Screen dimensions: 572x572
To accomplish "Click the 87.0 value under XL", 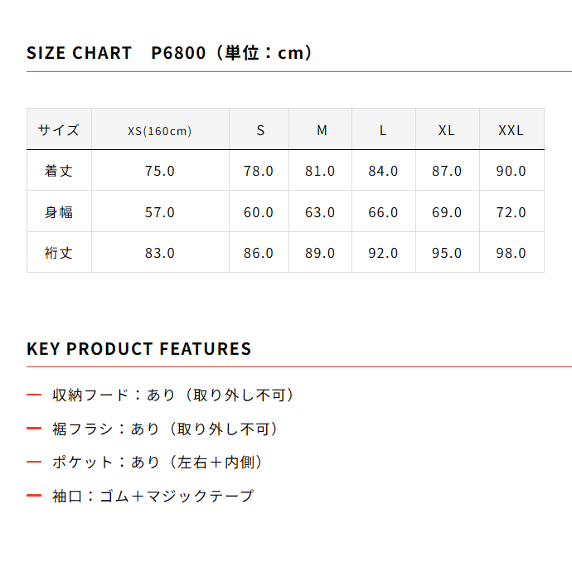I will (448, 171).
